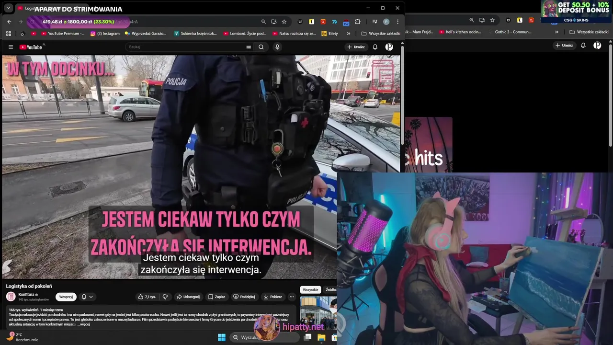The width and height of the screenshot is (613, 345).
Task: Open the Extensions puzzle icon
Action: coord(358,22)
